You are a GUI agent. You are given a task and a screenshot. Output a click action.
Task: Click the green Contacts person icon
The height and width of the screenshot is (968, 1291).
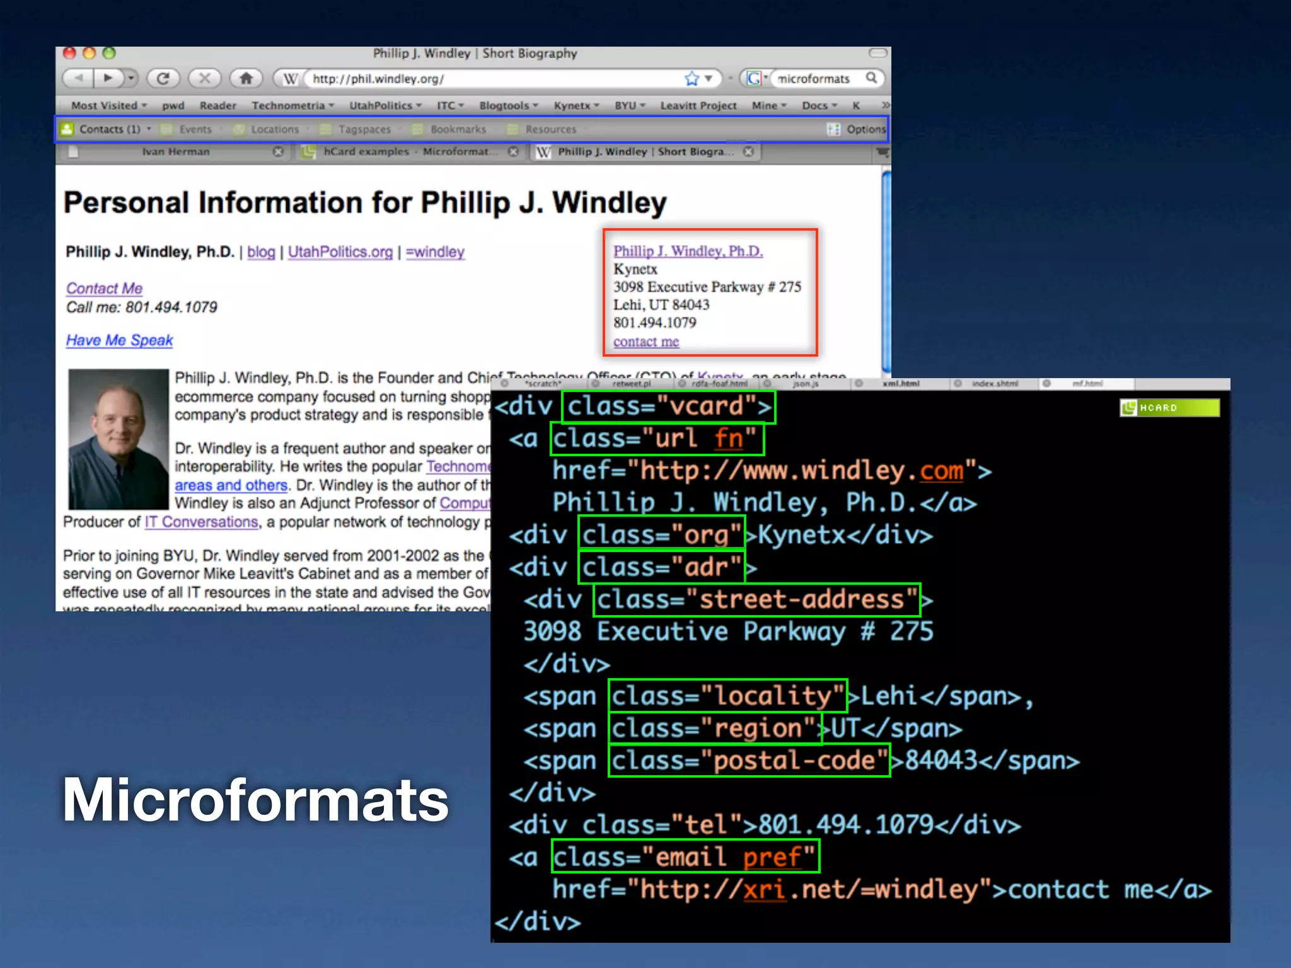(67, 129)
